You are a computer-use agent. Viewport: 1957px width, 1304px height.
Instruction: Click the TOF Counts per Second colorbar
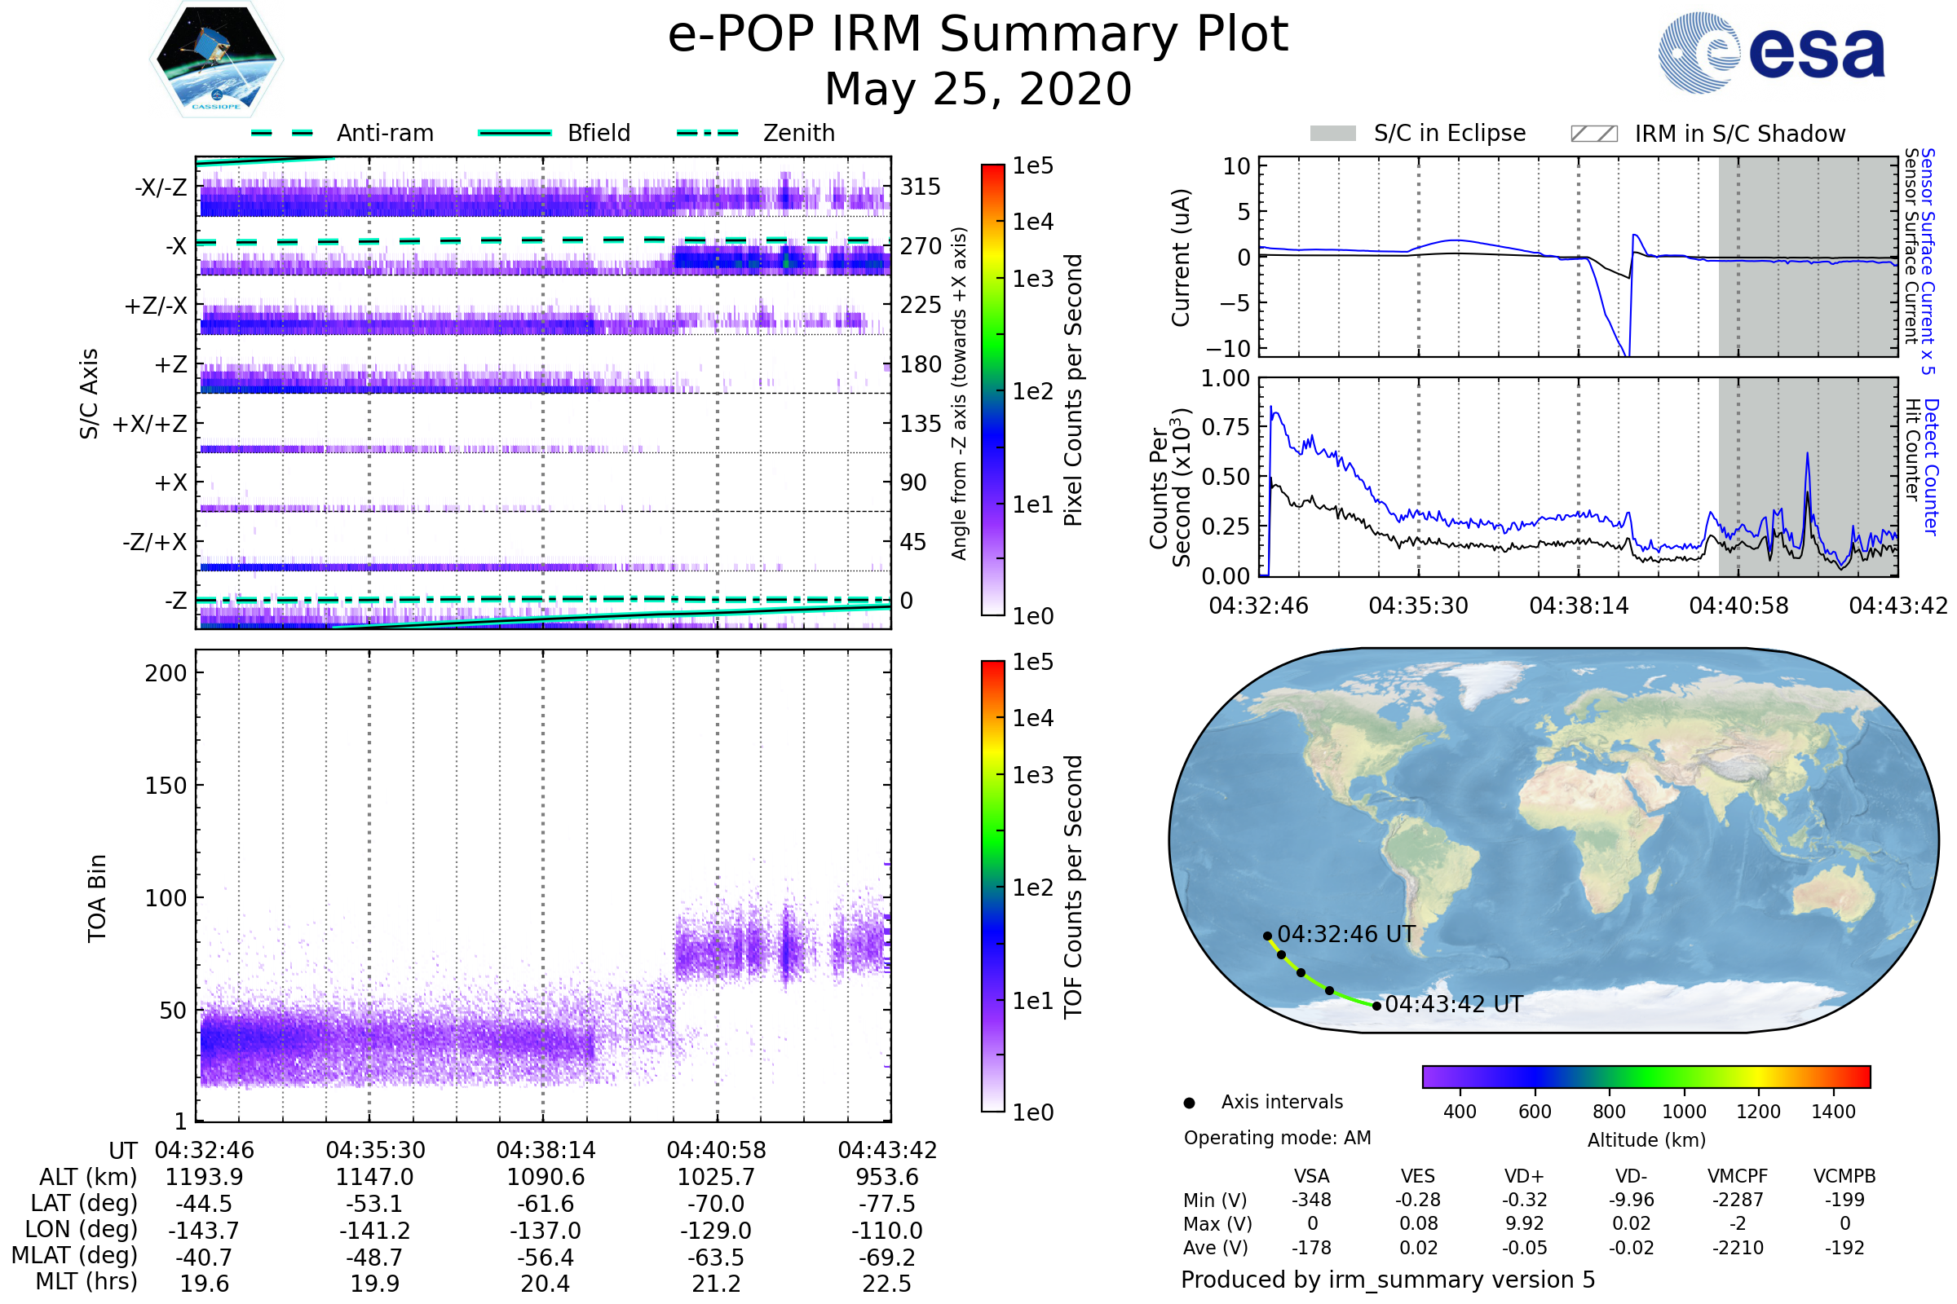click(x=993, y=887)
